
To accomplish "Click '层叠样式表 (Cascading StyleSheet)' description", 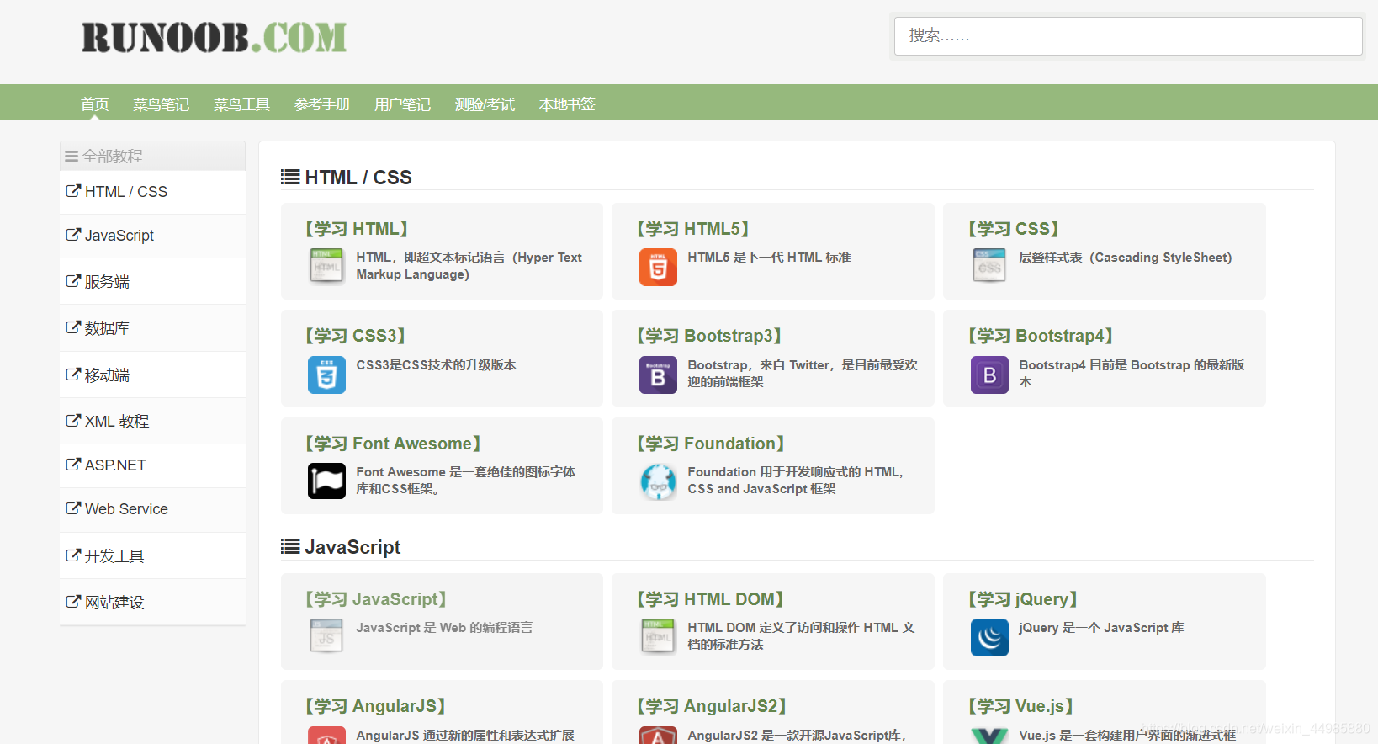I will (1126, 258).
